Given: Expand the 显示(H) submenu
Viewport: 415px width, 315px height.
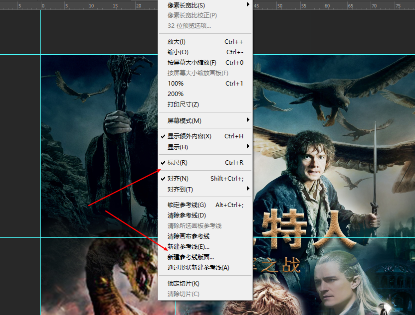Looking at the screenshot, I should tap(205, 147).
